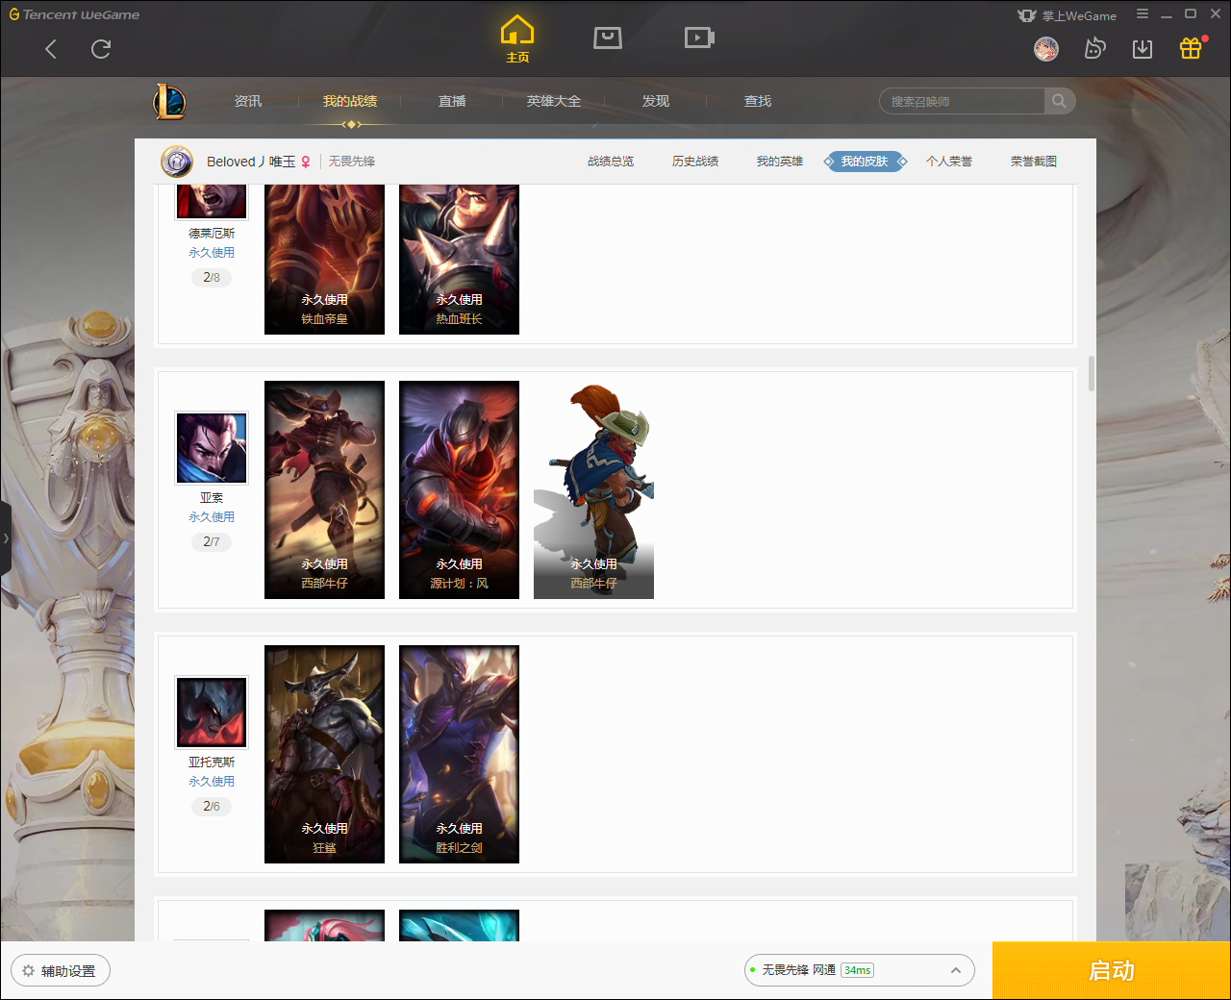
Task: Open the 热血班长 skin card
Action: (x=459, y=260)
